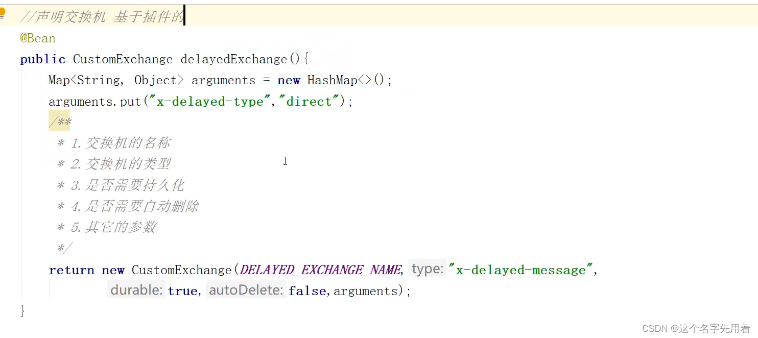This screenshot has height=338, width=758.
Task: Click comment line '2.交换机的类型'
Action: [x=121, y=164]
